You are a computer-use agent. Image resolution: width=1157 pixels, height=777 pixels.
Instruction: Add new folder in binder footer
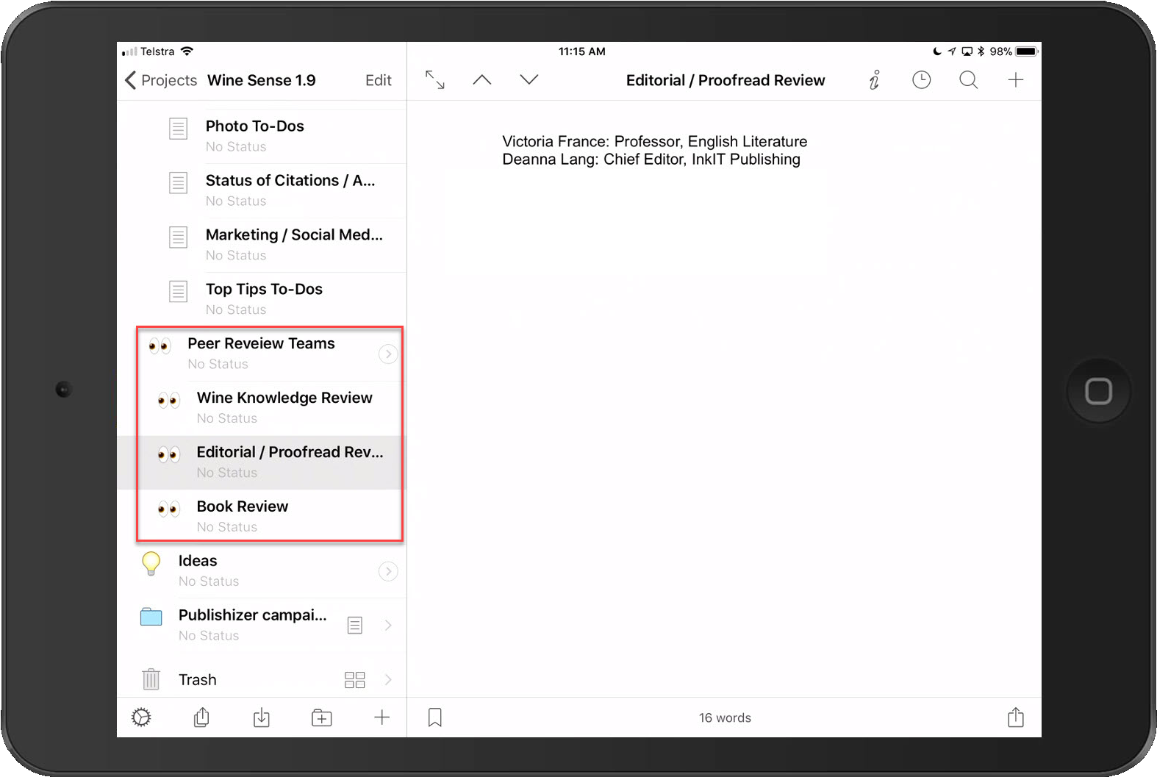321,717
